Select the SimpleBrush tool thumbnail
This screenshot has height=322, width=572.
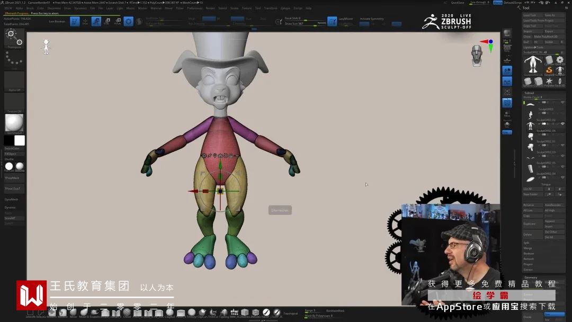(x=549, y=70)
